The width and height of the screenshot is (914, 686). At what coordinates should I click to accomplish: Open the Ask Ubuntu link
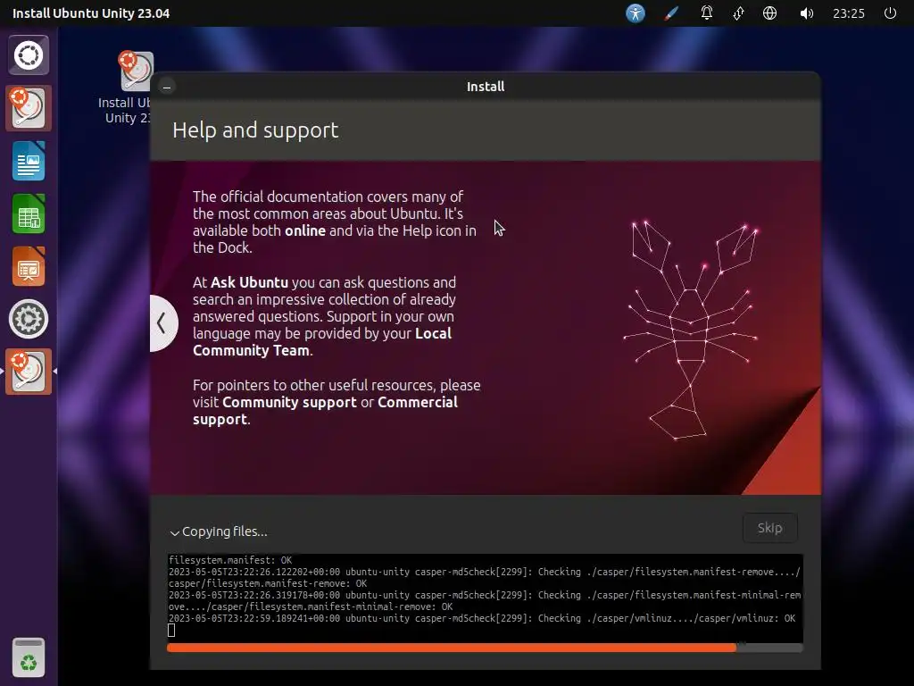pos(250,282)
